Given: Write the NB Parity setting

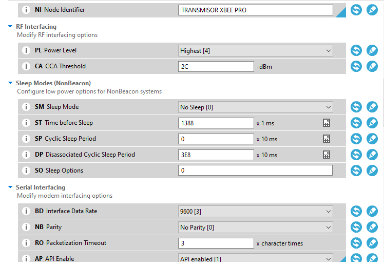Looking at the screenshot, I should click(372, 227).
